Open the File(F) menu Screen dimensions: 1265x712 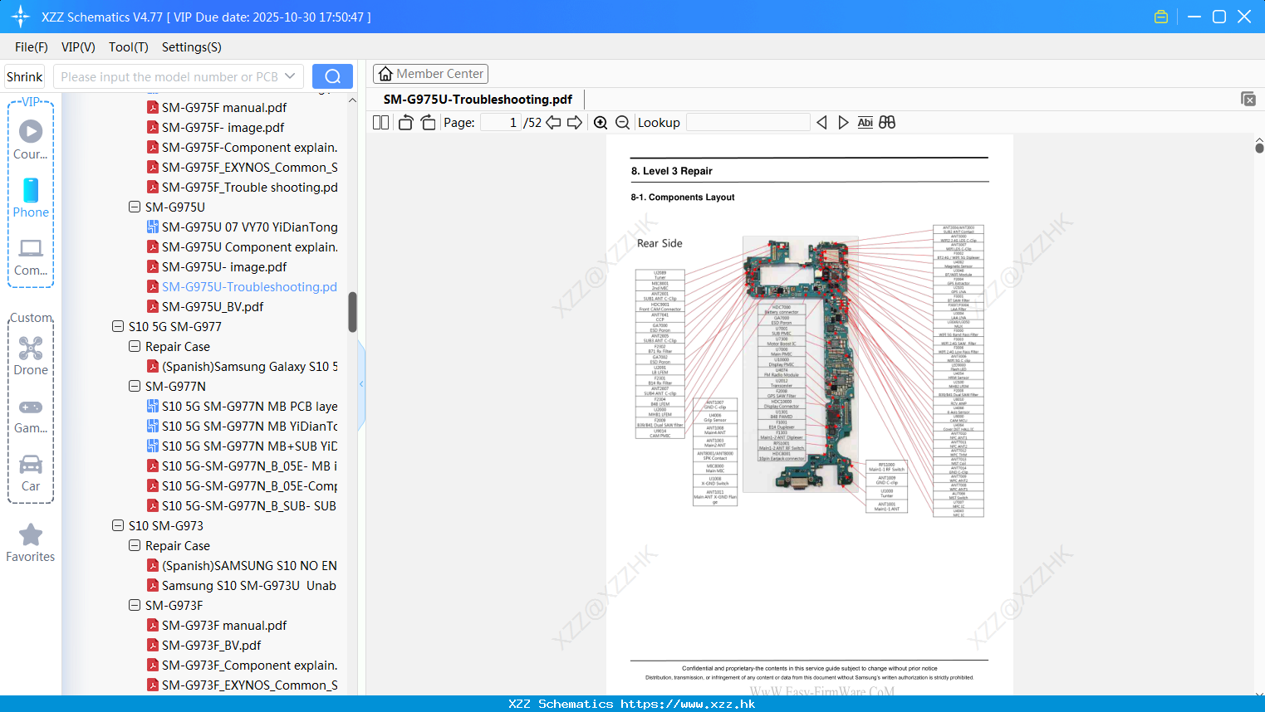click(32, 47)
